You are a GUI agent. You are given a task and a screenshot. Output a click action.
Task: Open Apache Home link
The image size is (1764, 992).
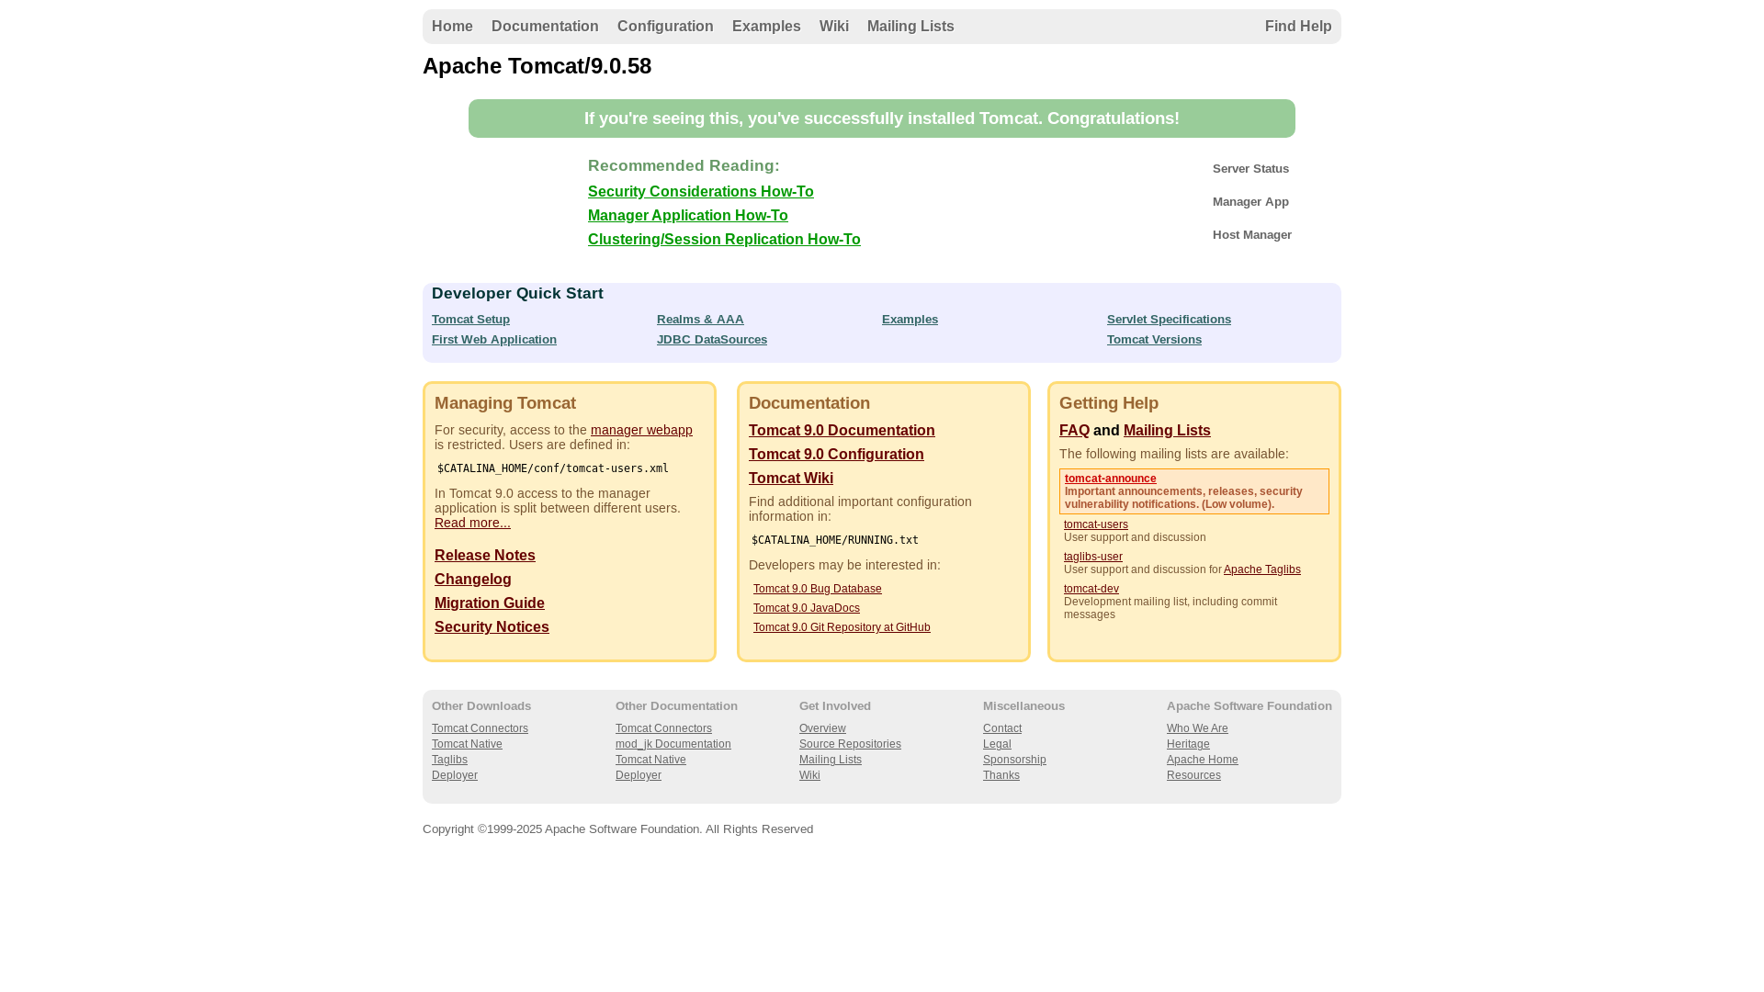[1203, 760]
